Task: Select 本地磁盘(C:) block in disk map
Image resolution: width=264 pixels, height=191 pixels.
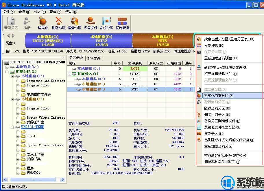Action: [48, 41]
